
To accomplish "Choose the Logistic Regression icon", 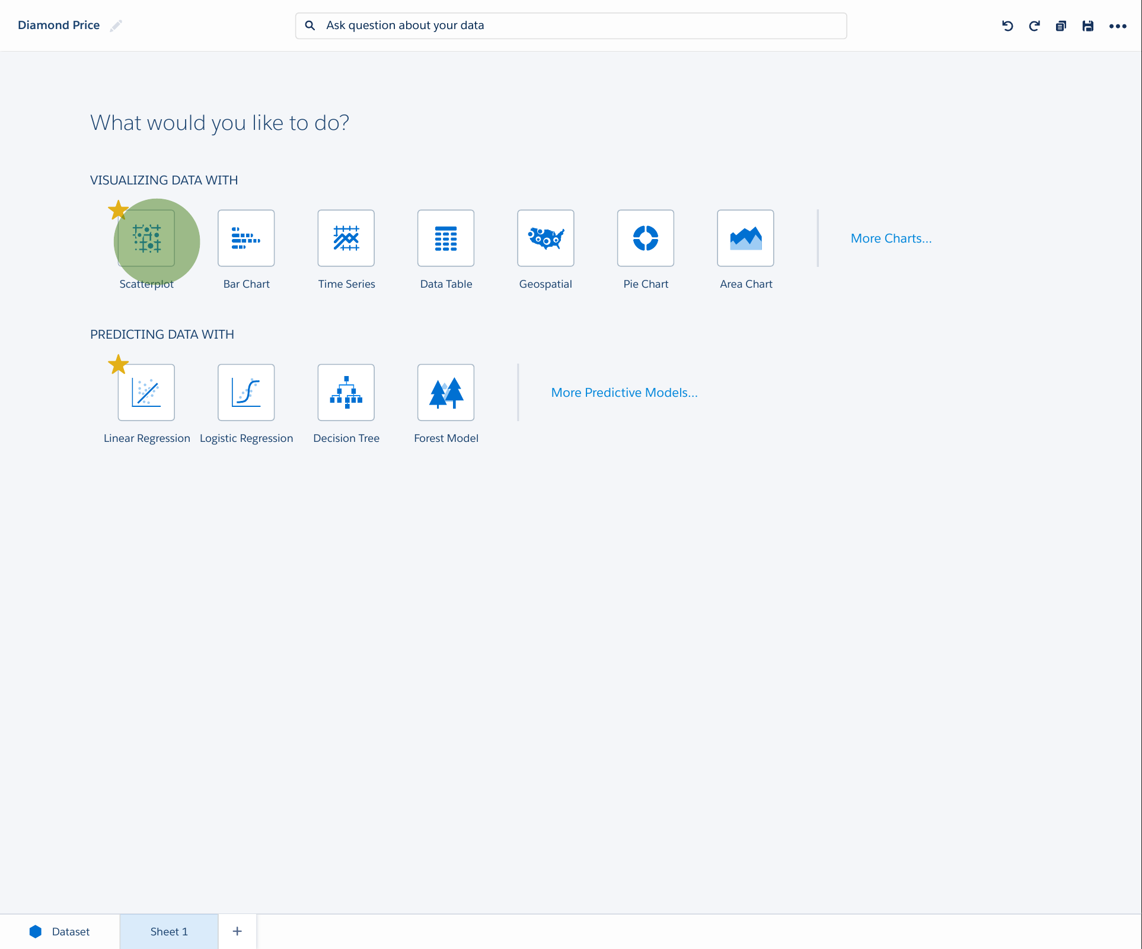I will click(246, 393).
